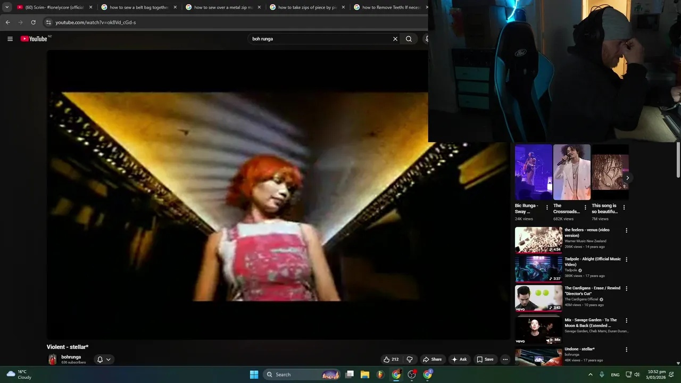Open File Explorer from the taskbar
Image resolution: width=681 pixels, height=383 pixels.
pyautogui.click(x=365, y=374)
